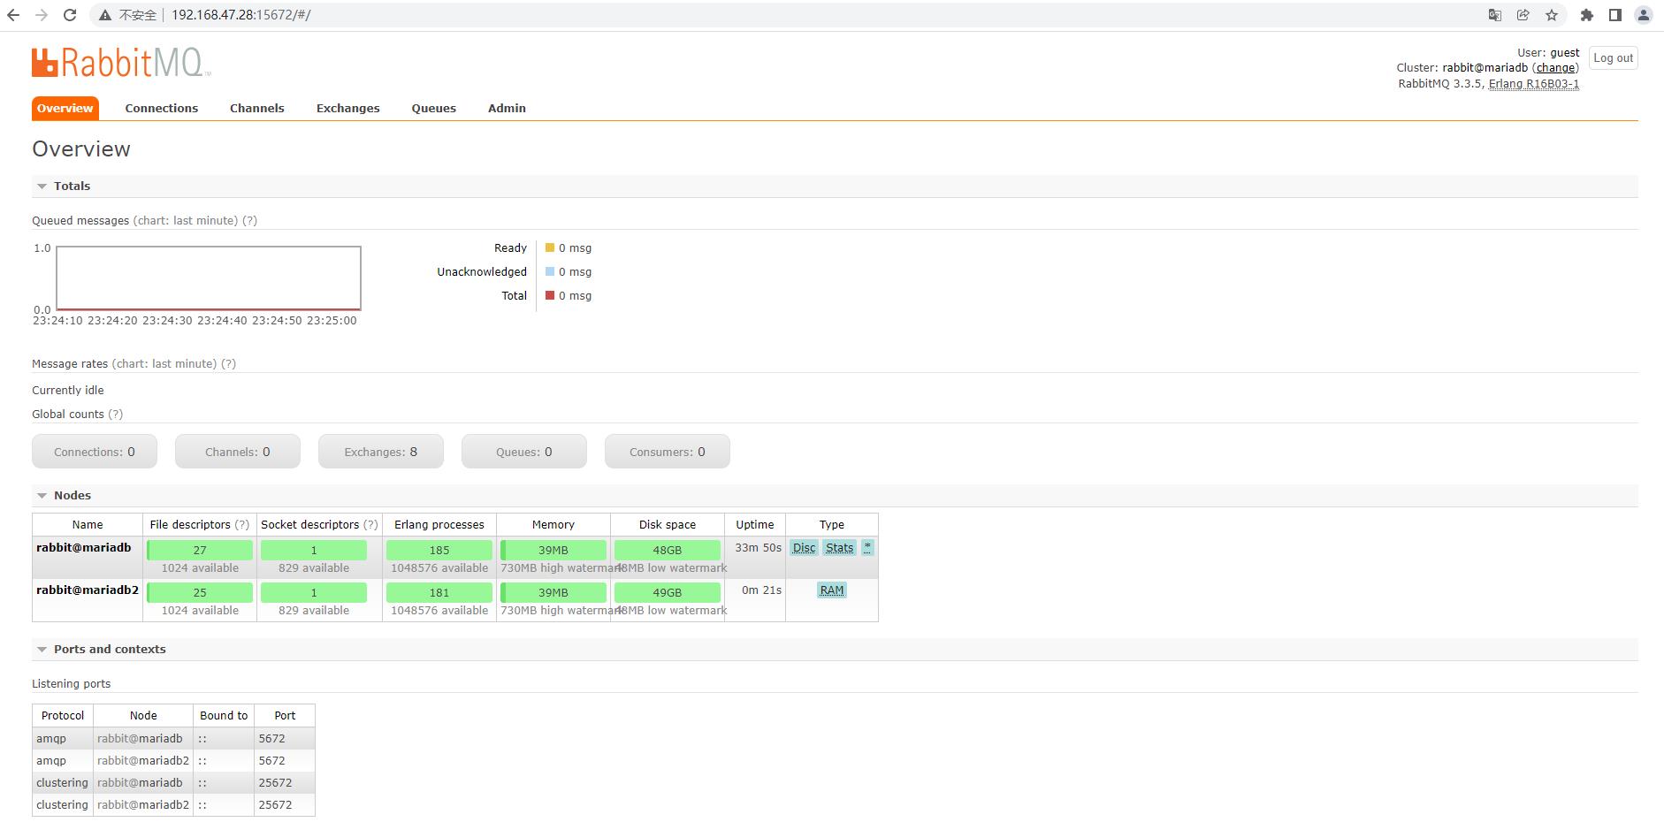Click the Log out button
Image resolution: width=1664 pixels, height=822 pixels.
click(x=1614, y=58)
